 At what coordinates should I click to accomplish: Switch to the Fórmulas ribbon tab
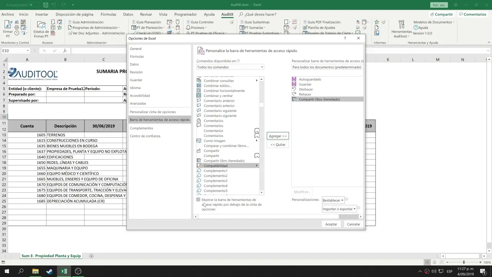click(x=108, y=14)
